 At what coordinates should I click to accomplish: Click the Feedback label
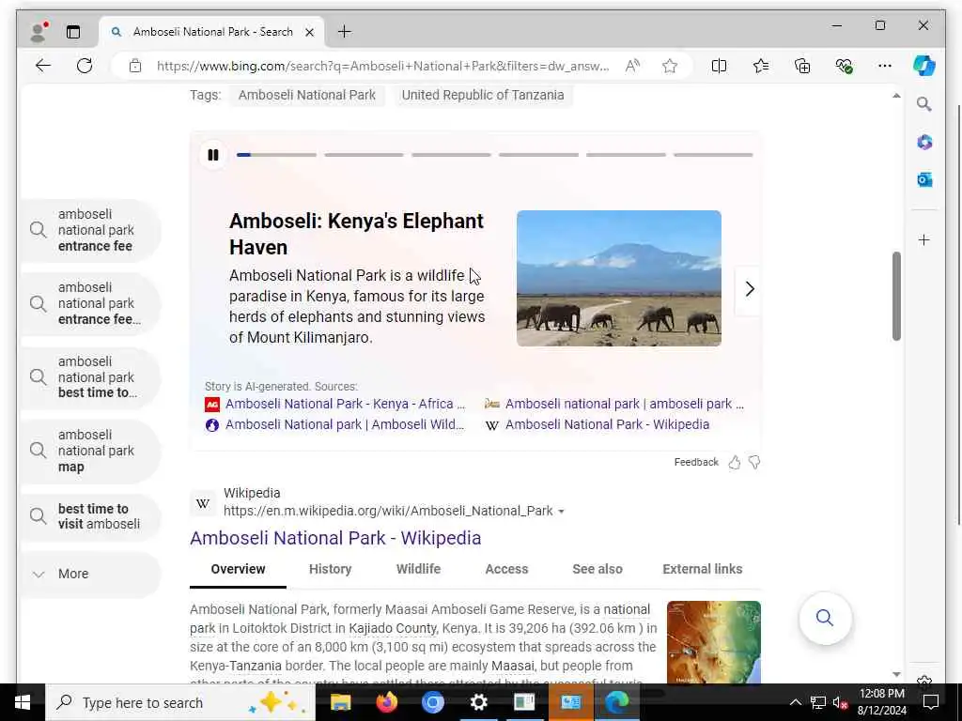click(696, 462)
